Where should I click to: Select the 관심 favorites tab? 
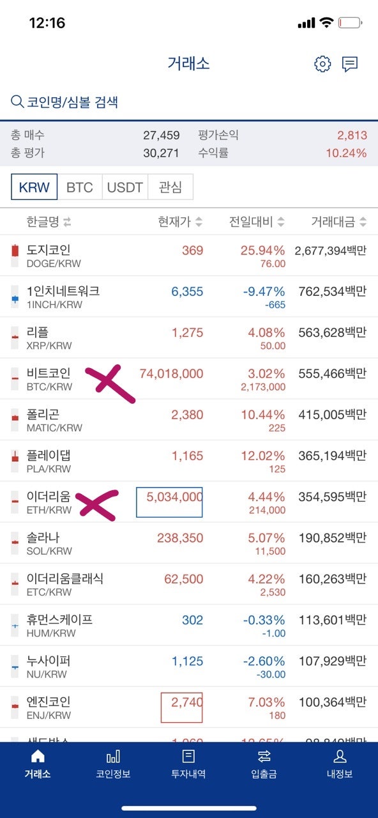tap(170, 187)
